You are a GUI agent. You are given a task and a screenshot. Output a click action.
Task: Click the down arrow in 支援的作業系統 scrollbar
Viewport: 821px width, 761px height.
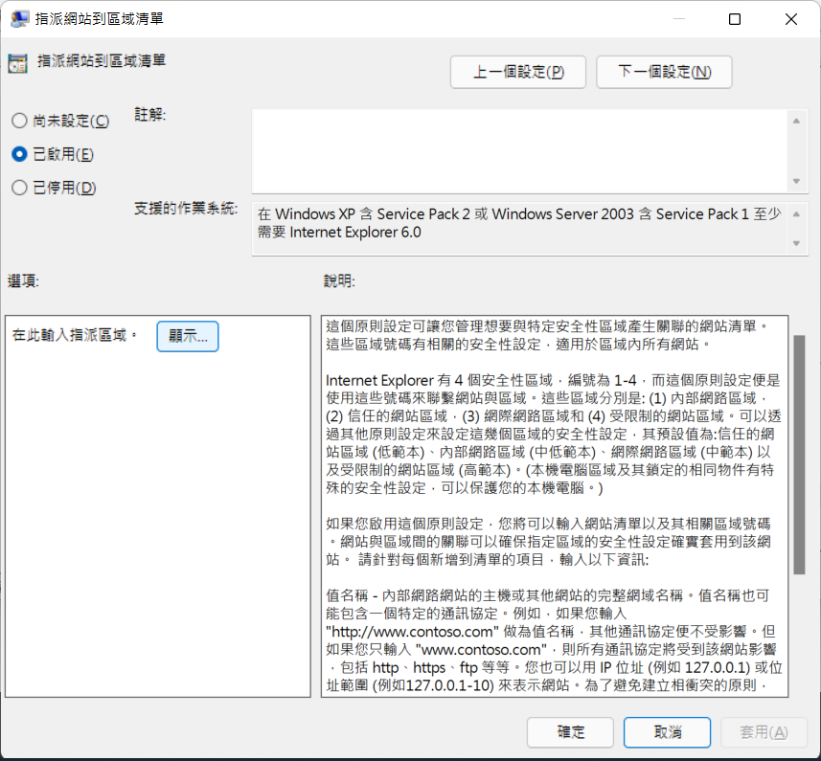[796, 245]
